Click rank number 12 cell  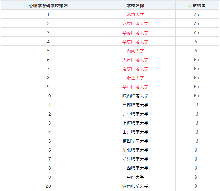click(x=48, y=114)
